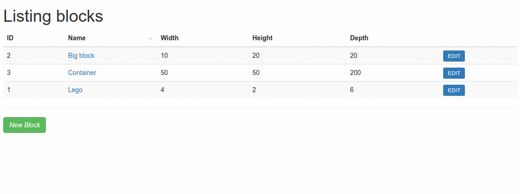Edit the Container block entry
This screenshot has width=520, height=194.
click(x=454, y=73)
